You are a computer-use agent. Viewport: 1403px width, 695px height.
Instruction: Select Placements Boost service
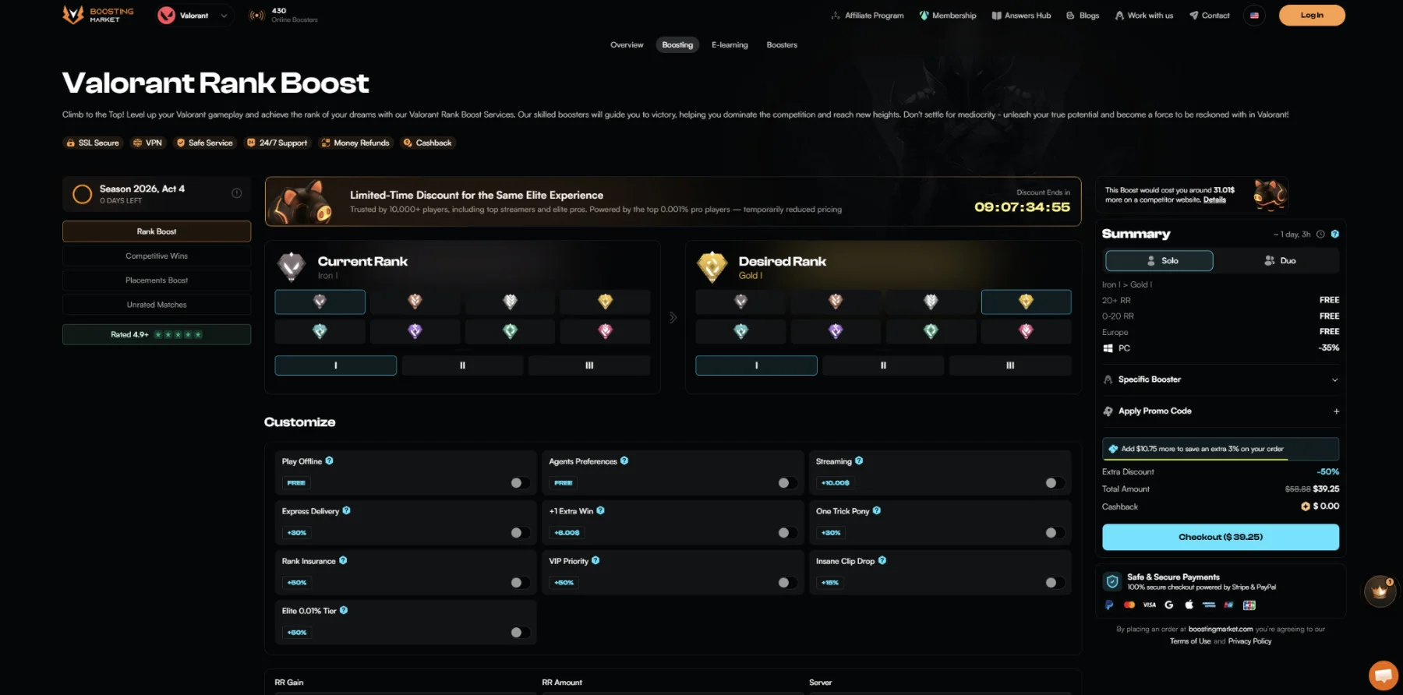(157, 280)
